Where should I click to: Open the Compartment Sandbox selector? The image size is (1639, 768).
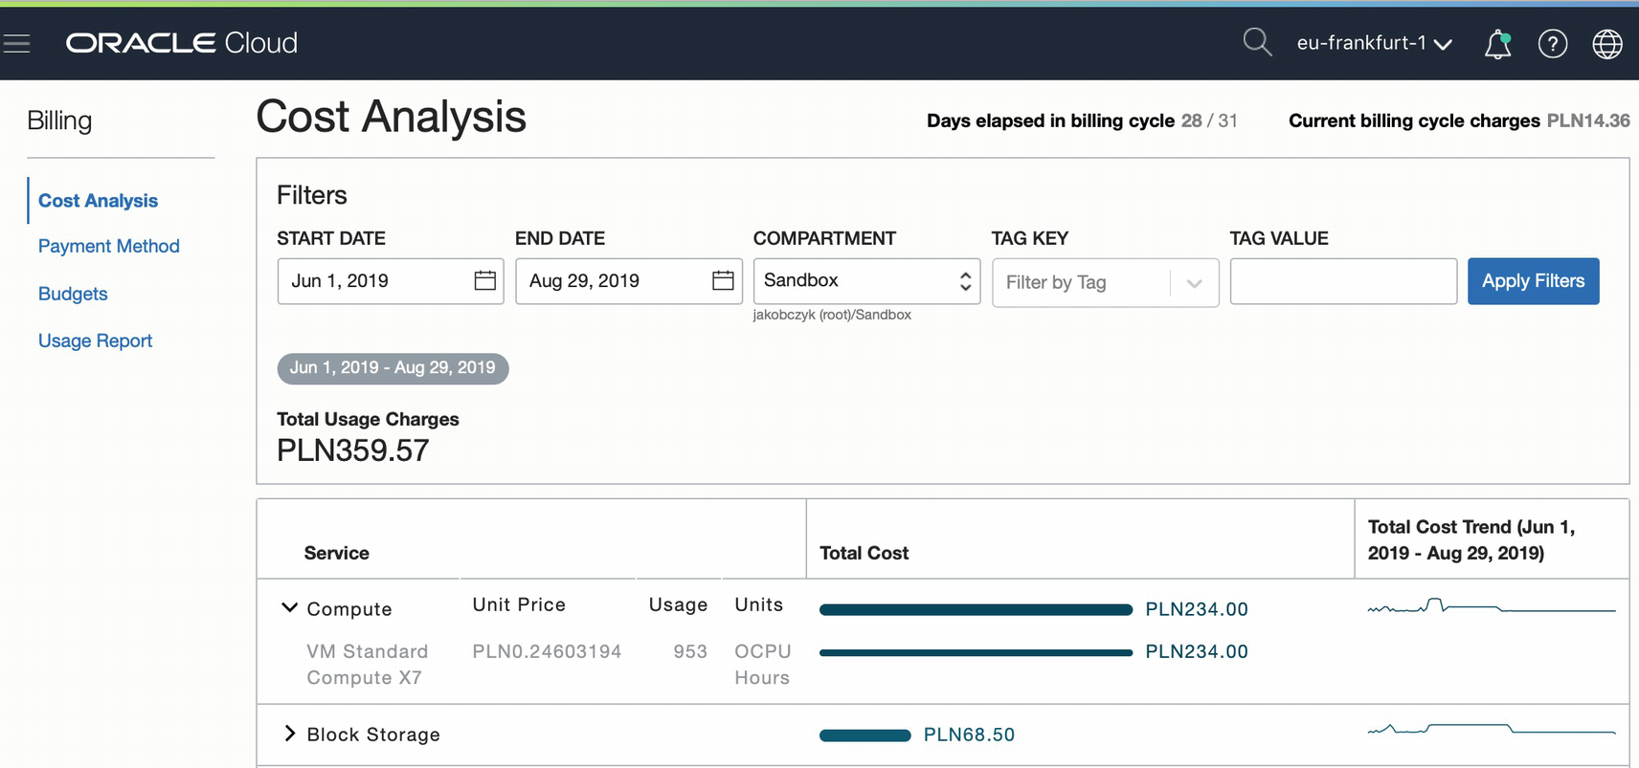pyautogui.click(x=866, y=281)
